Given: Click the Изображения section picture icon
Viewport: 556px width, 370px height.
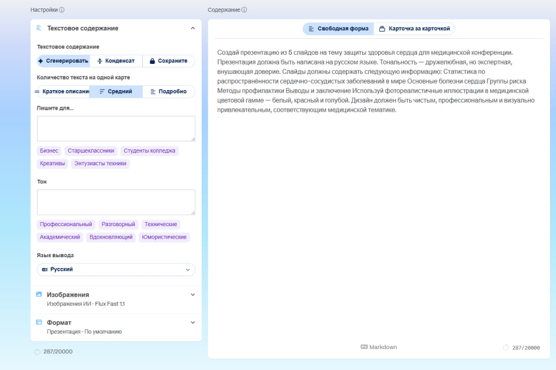Looking at the screenshot, I should [x=39, y=294].
